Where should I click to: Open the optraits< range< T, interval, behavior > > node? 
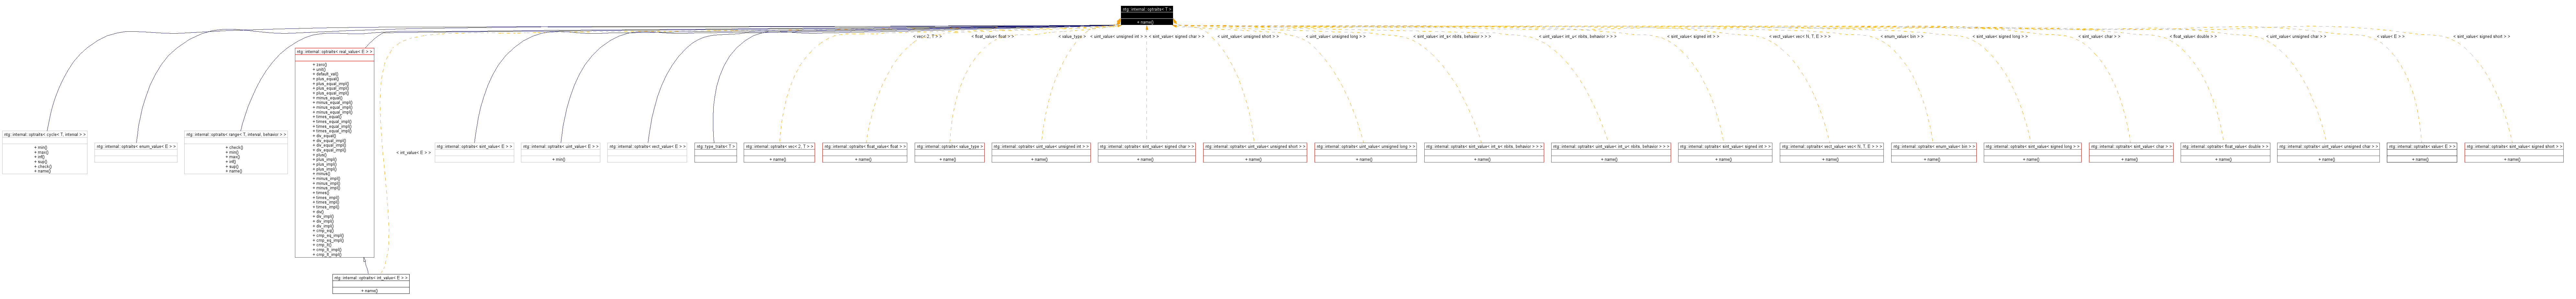coord(236,152)
